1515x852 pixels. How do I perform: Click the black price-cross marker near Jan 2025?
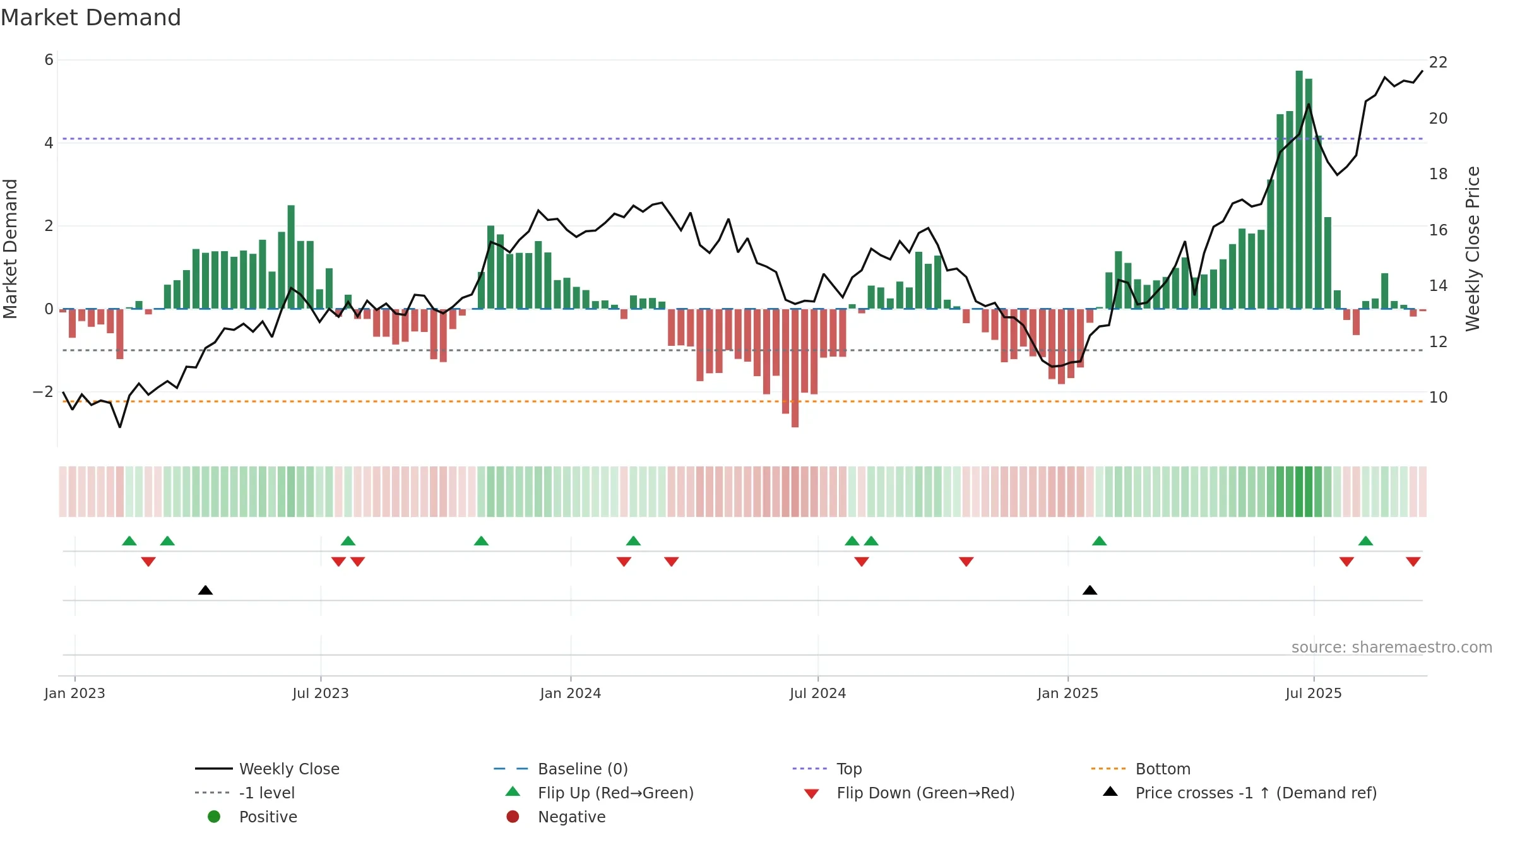(1090, 590)
